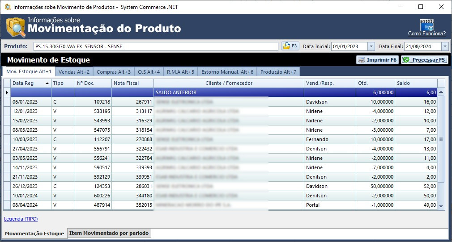452x242 pixels.
Task: Click the product box magnifier logo icon
Action: point(15,28)
